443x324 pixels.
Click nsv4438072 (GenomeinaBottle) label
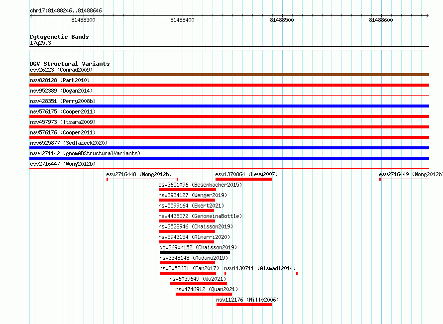point(200,216)
